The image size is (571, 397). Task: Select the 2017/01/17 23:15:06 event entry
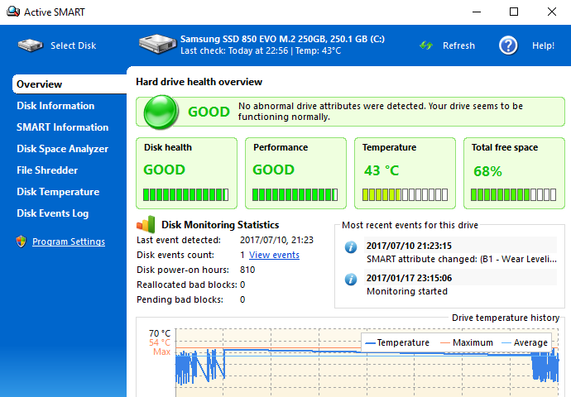point(460,278)
